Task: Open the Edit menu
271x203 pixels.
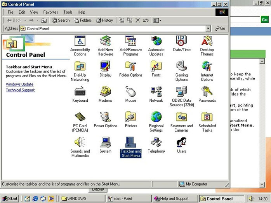Action: point(22,12)
